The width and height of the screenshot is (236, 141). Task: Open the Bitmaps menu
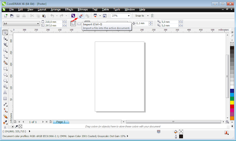[x=83, y=10]
